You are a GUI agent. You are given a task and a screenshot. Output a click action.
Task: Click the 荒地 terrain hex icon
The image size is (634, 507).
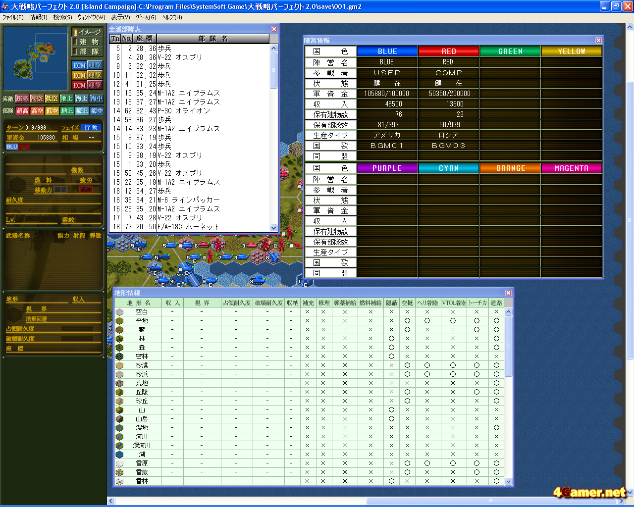pyautogui.click(x=119, y=383)
